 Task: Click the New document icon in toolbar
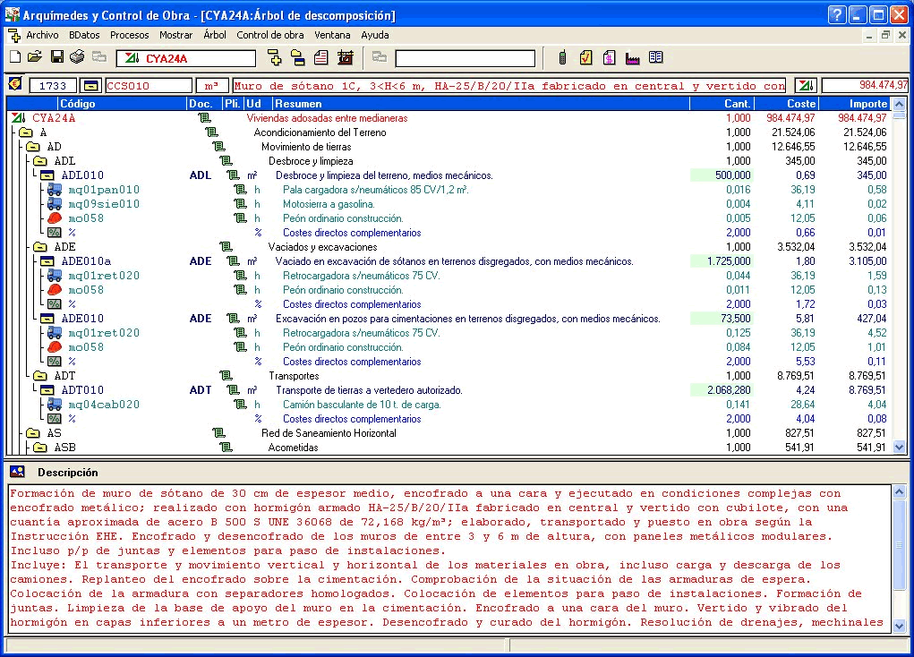click(x=16, y=57)
